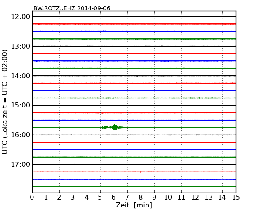268x214 pixels.
Task: Click x-axis tick label 11
Action: pos(181,198)
